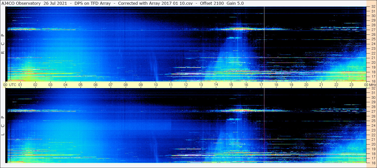Click the 18 frequency label in RCP panel
This screenshot has width=377, height=168.
point(373,72)
